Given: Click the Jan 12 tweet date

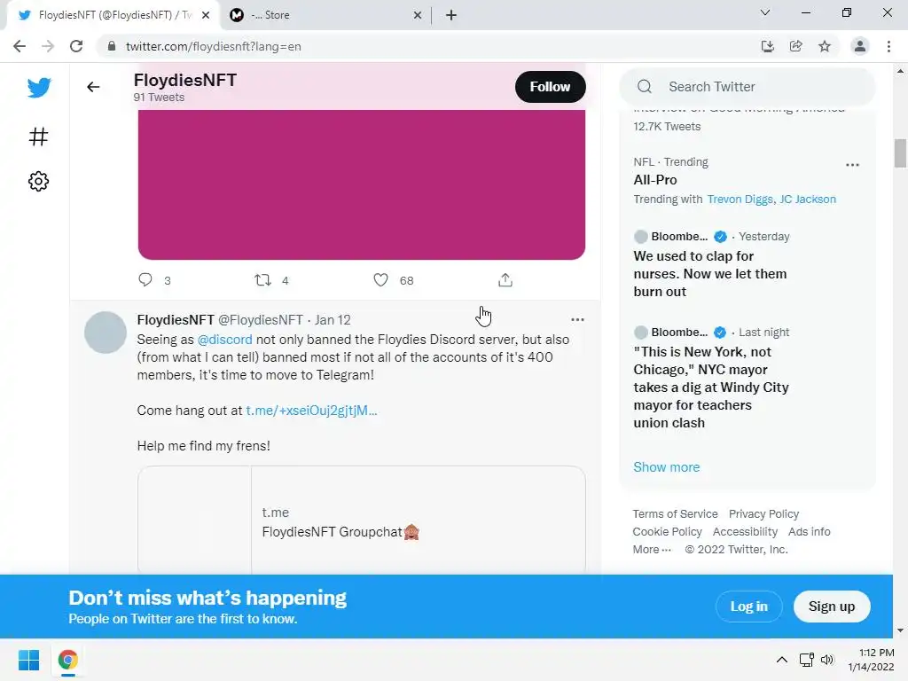Looking at the screenshot, I should click(x=333, y=319).
